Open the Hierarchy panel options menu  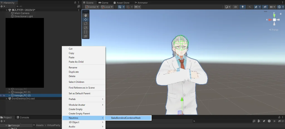pos(78,2)
